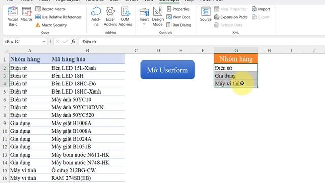The image size is (325, 183).
Task: Cancel formula bar entry
Action: point(57,42)
